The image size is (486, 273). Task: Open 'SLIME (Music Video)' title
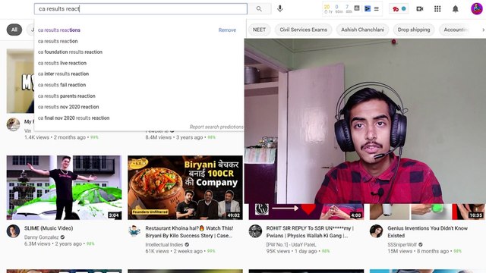point(49,228)
